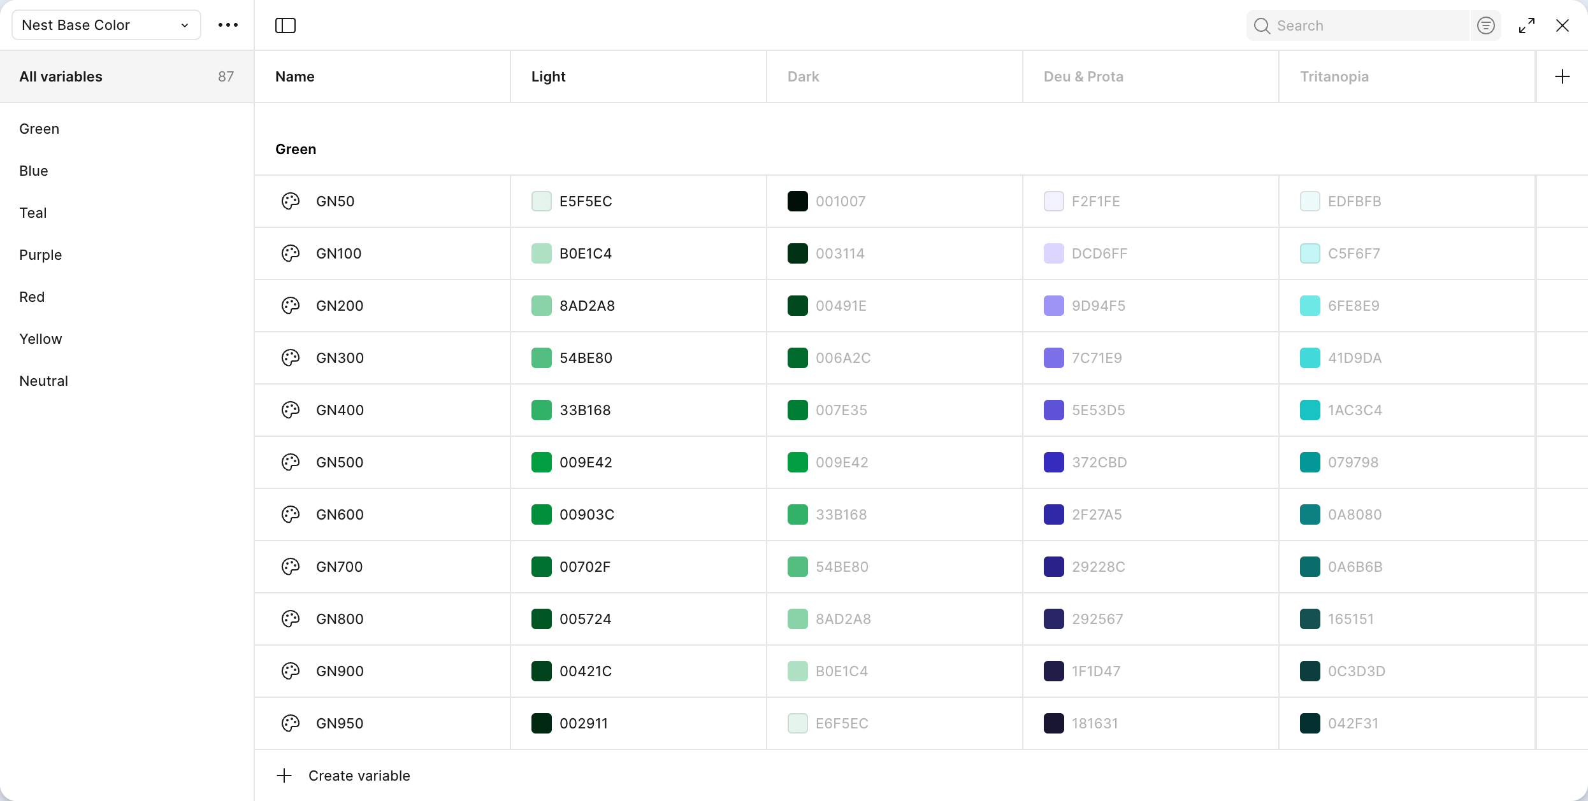Screen dimensions: 1588x801
Task: Click the 0C3D3D Tritanopia value text
Action: point(1357,671)
